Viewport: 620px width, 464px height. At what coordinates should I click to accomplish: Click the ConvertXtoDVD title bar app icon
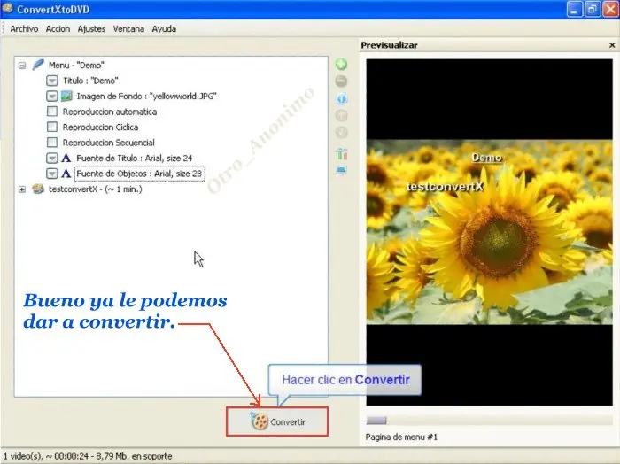[7, 9]
